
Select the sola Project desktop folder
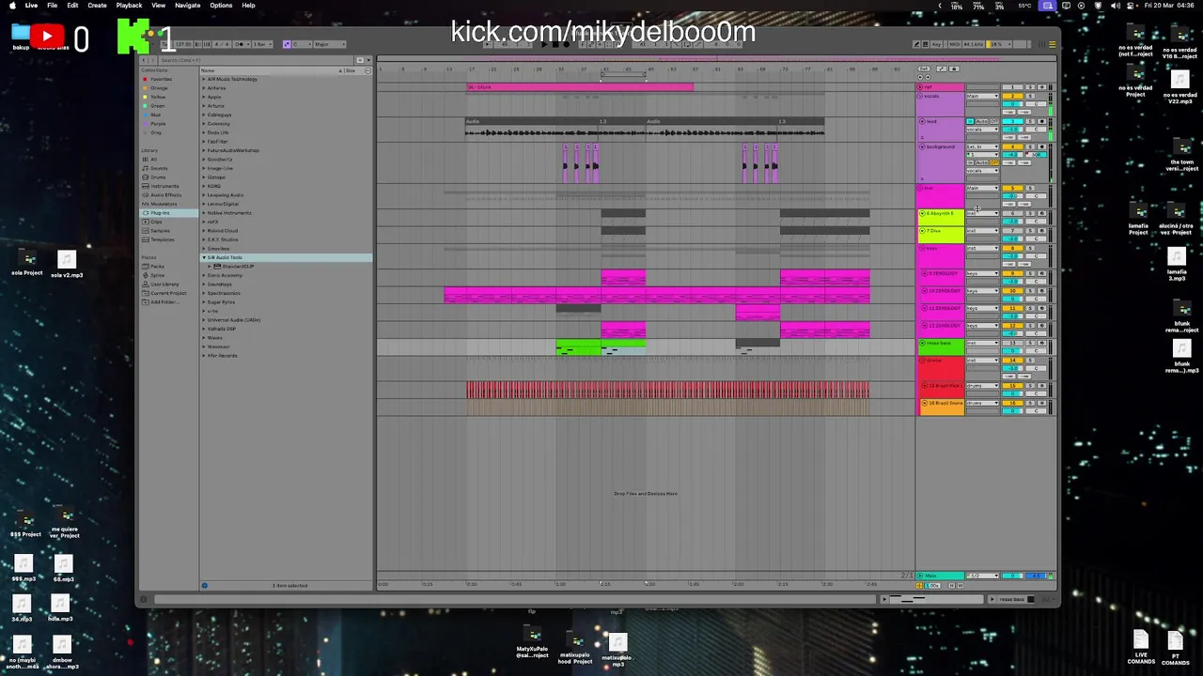tap(27, 264)
